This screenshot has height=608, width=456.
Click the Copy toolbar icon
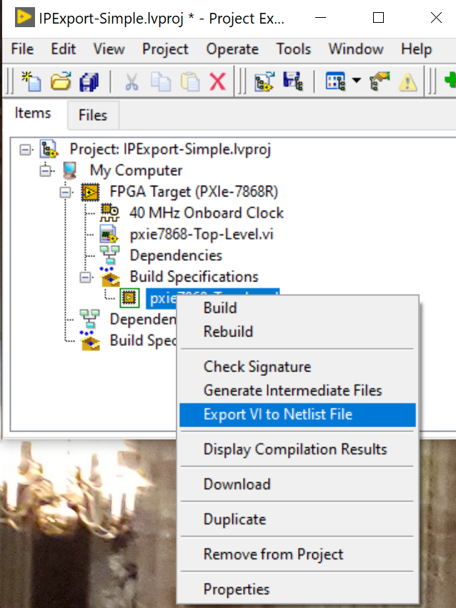coord(161,81)
